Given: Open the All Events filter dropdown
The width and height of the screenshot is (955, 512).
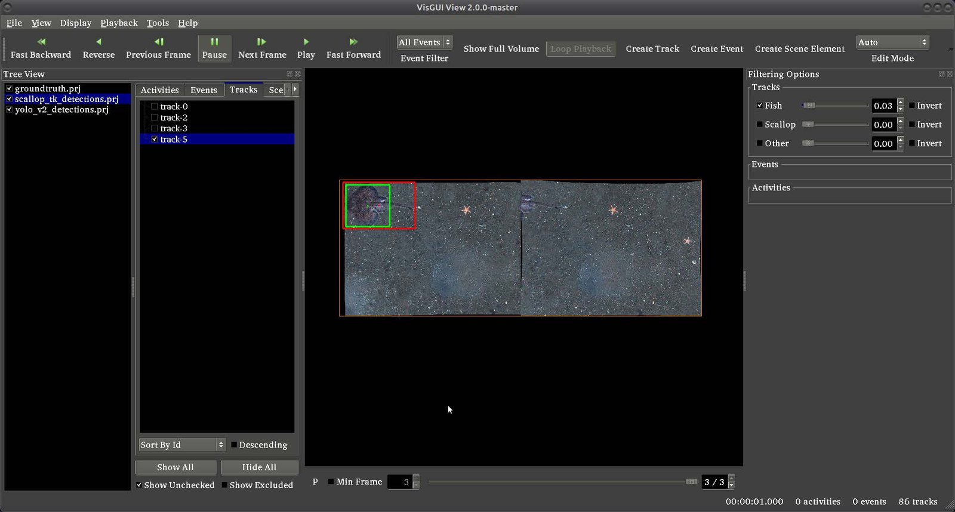Looking at the screenshot, I should click(424, 42).
